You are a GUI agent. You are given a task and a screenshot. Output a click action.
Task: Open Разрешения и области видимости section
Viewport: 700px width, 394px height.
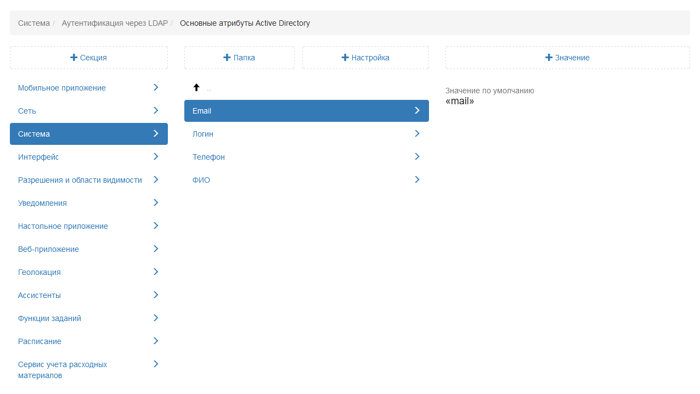click(80, 180)
